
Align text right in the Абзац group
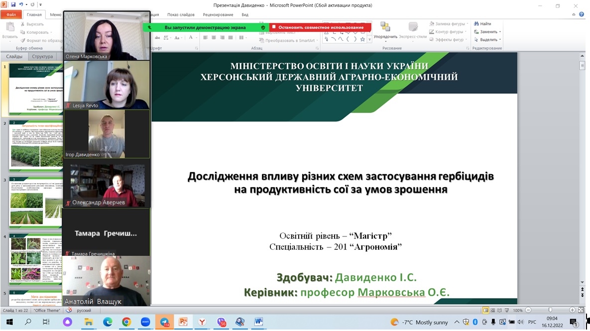pos(222,38)
